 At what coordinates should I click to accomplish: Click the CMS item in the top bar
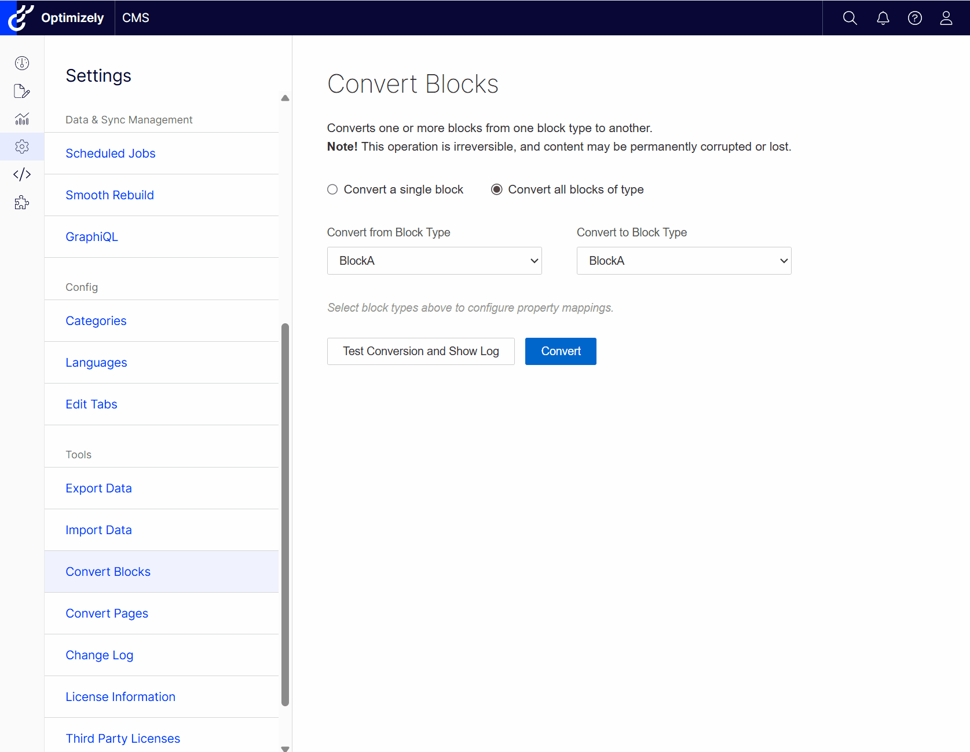pos(135,18)
